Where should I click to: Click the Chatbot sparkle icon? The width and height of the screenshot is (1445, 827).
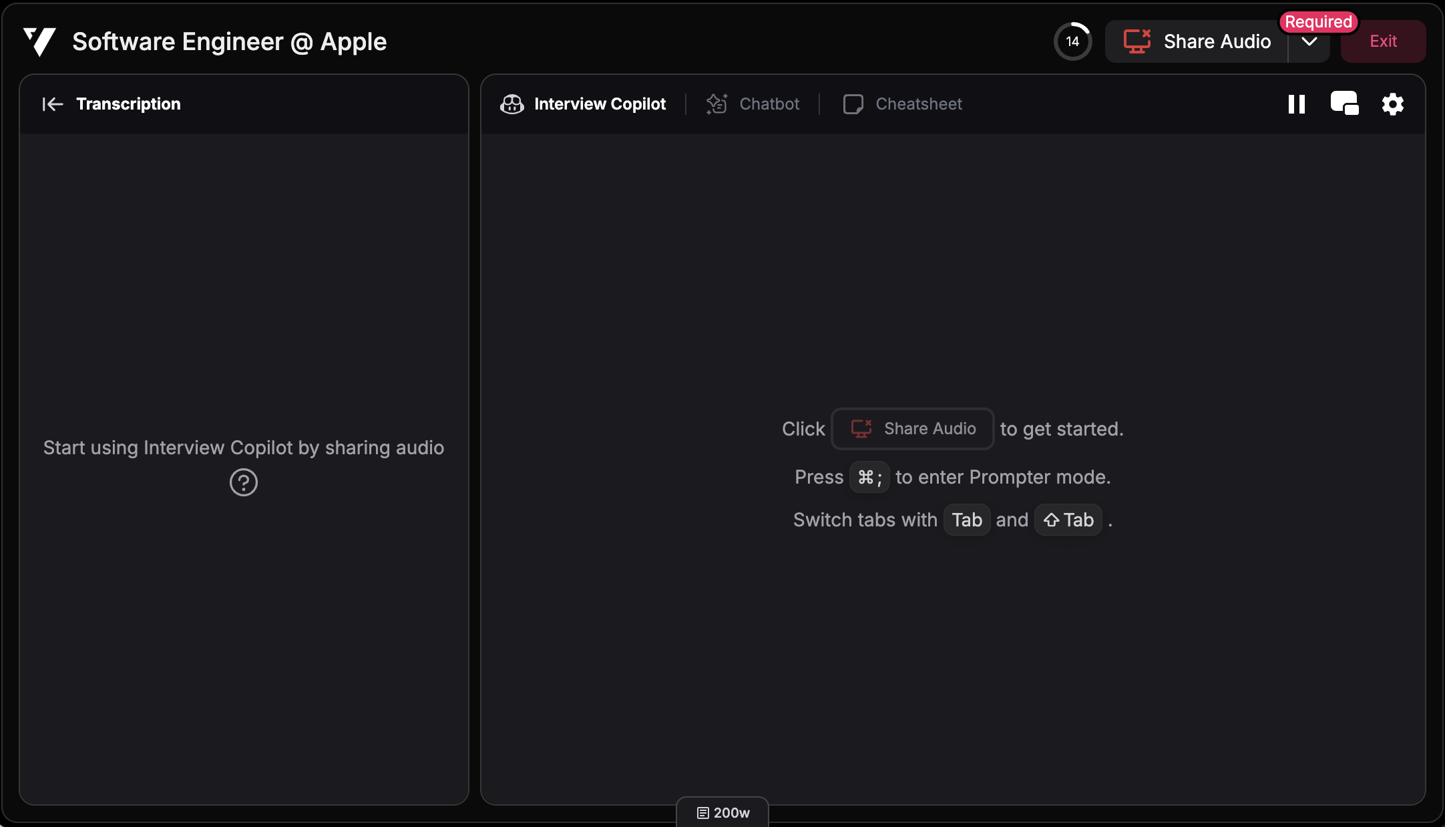pyautogui.click(x=716, y=104)
